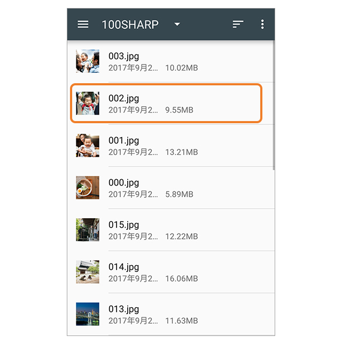Click the 100SHARP folder title
The image size is (342, 344).
click(130, 25)
